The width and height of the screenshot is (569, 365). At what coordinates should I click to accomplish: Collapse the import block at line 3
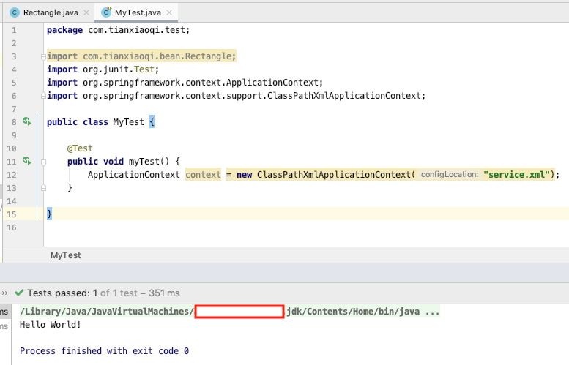click(x=44, y=56)
